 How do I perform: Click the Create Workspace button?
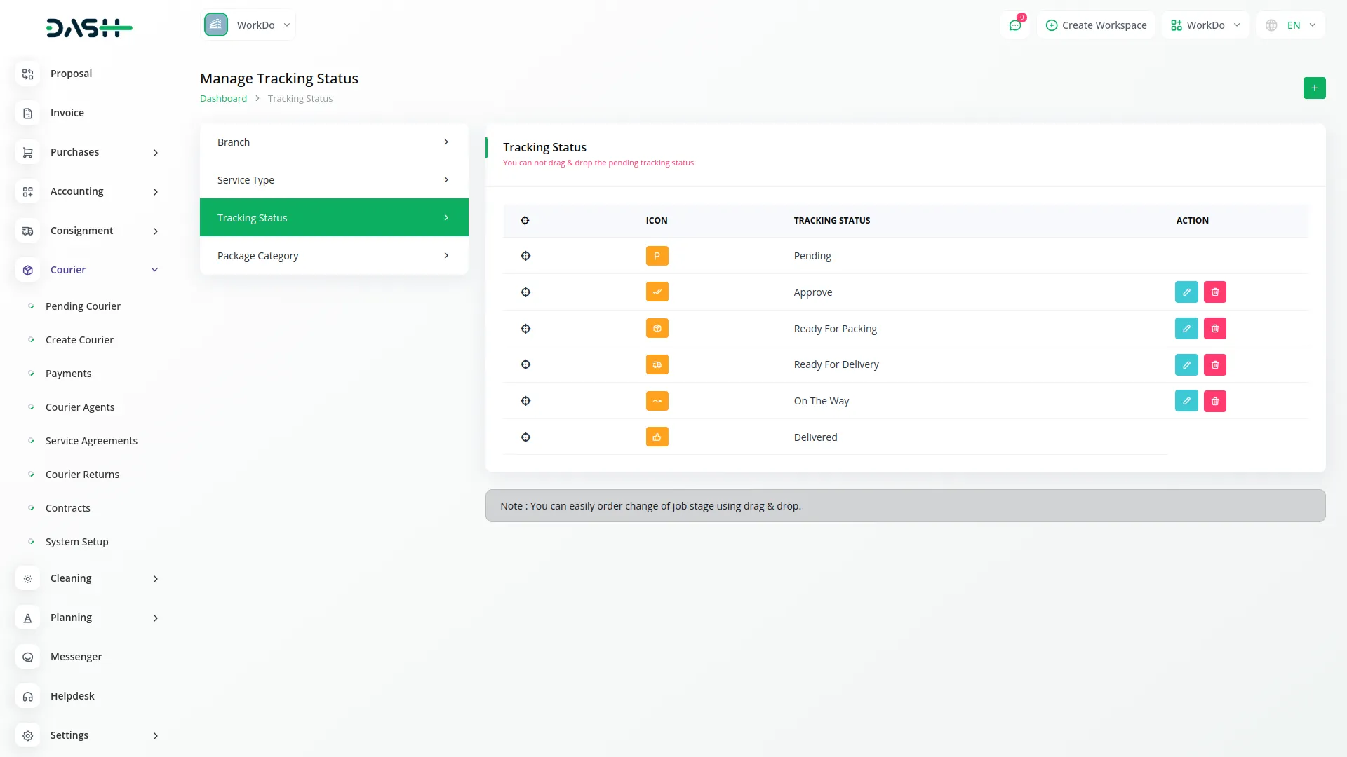click(1096, 25)
